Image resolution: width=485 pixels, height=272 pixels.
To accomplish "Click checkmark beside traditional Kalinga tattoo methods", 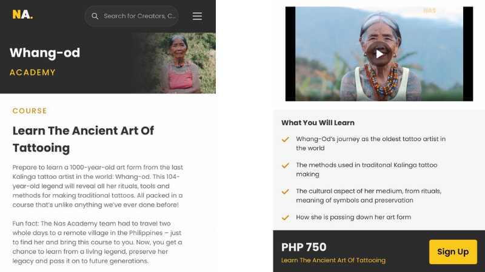I will pos(285,166).
